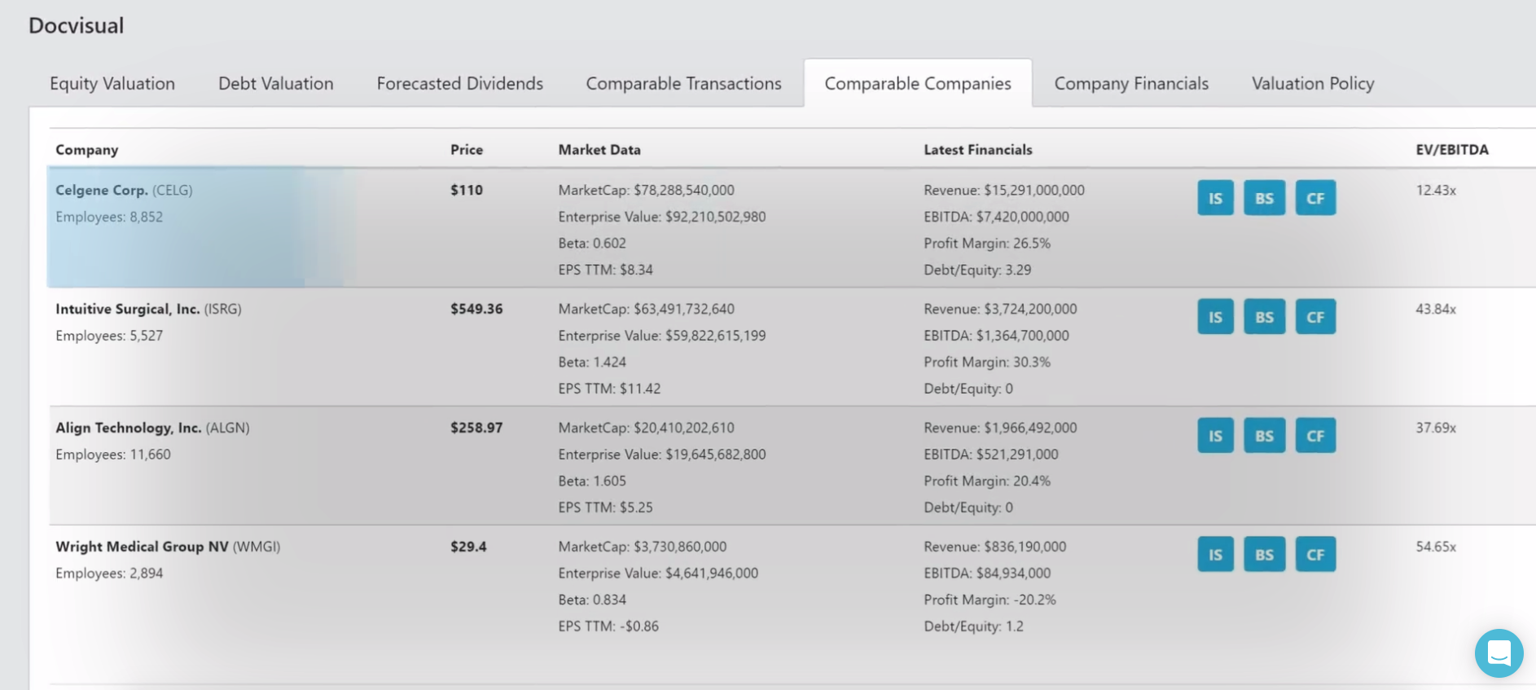Open Celgene Corp. income statement (IS)

tap(1215, 198)
